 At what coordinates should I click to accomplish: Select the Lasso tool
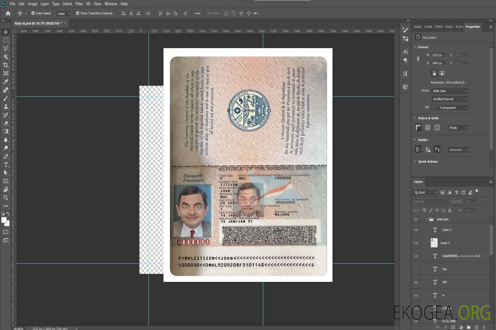point(6,49)
